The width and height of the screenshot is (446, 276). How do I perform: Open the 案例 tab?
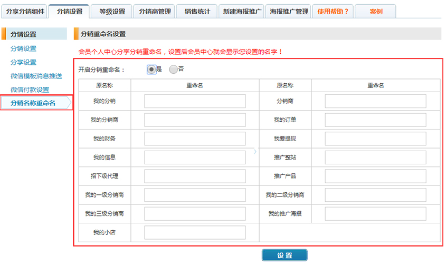[x=375, y=12]
